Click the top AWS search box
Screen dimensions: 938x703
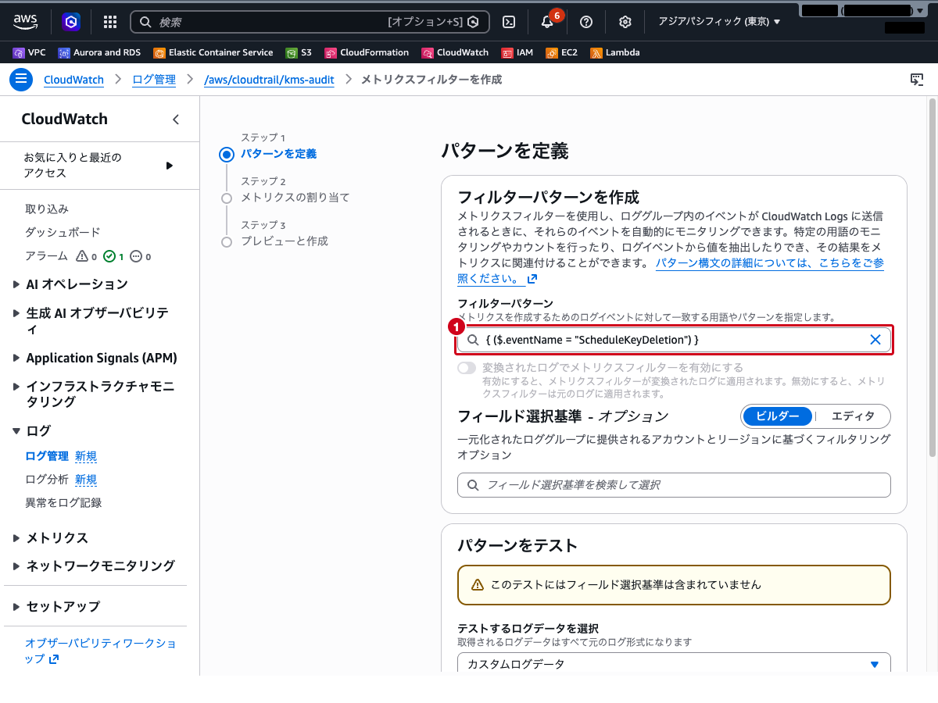(x=310, y=22)
